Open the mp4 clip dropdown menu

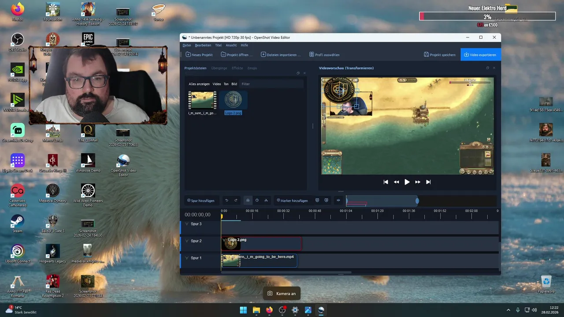tap(225, 257)
